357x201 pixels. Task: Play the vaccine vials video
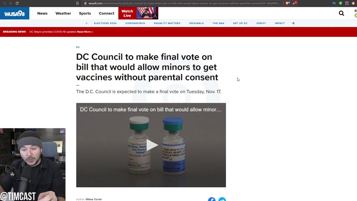(x=151, y=145)
